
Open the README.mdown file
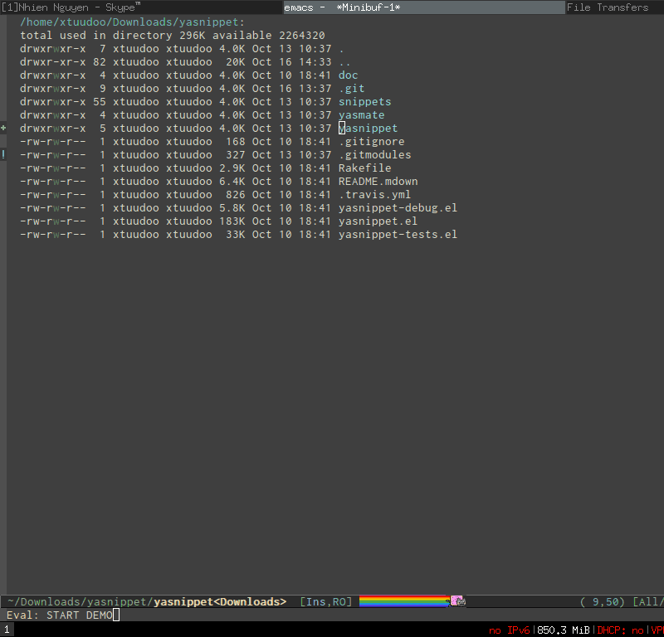(378, 182)
